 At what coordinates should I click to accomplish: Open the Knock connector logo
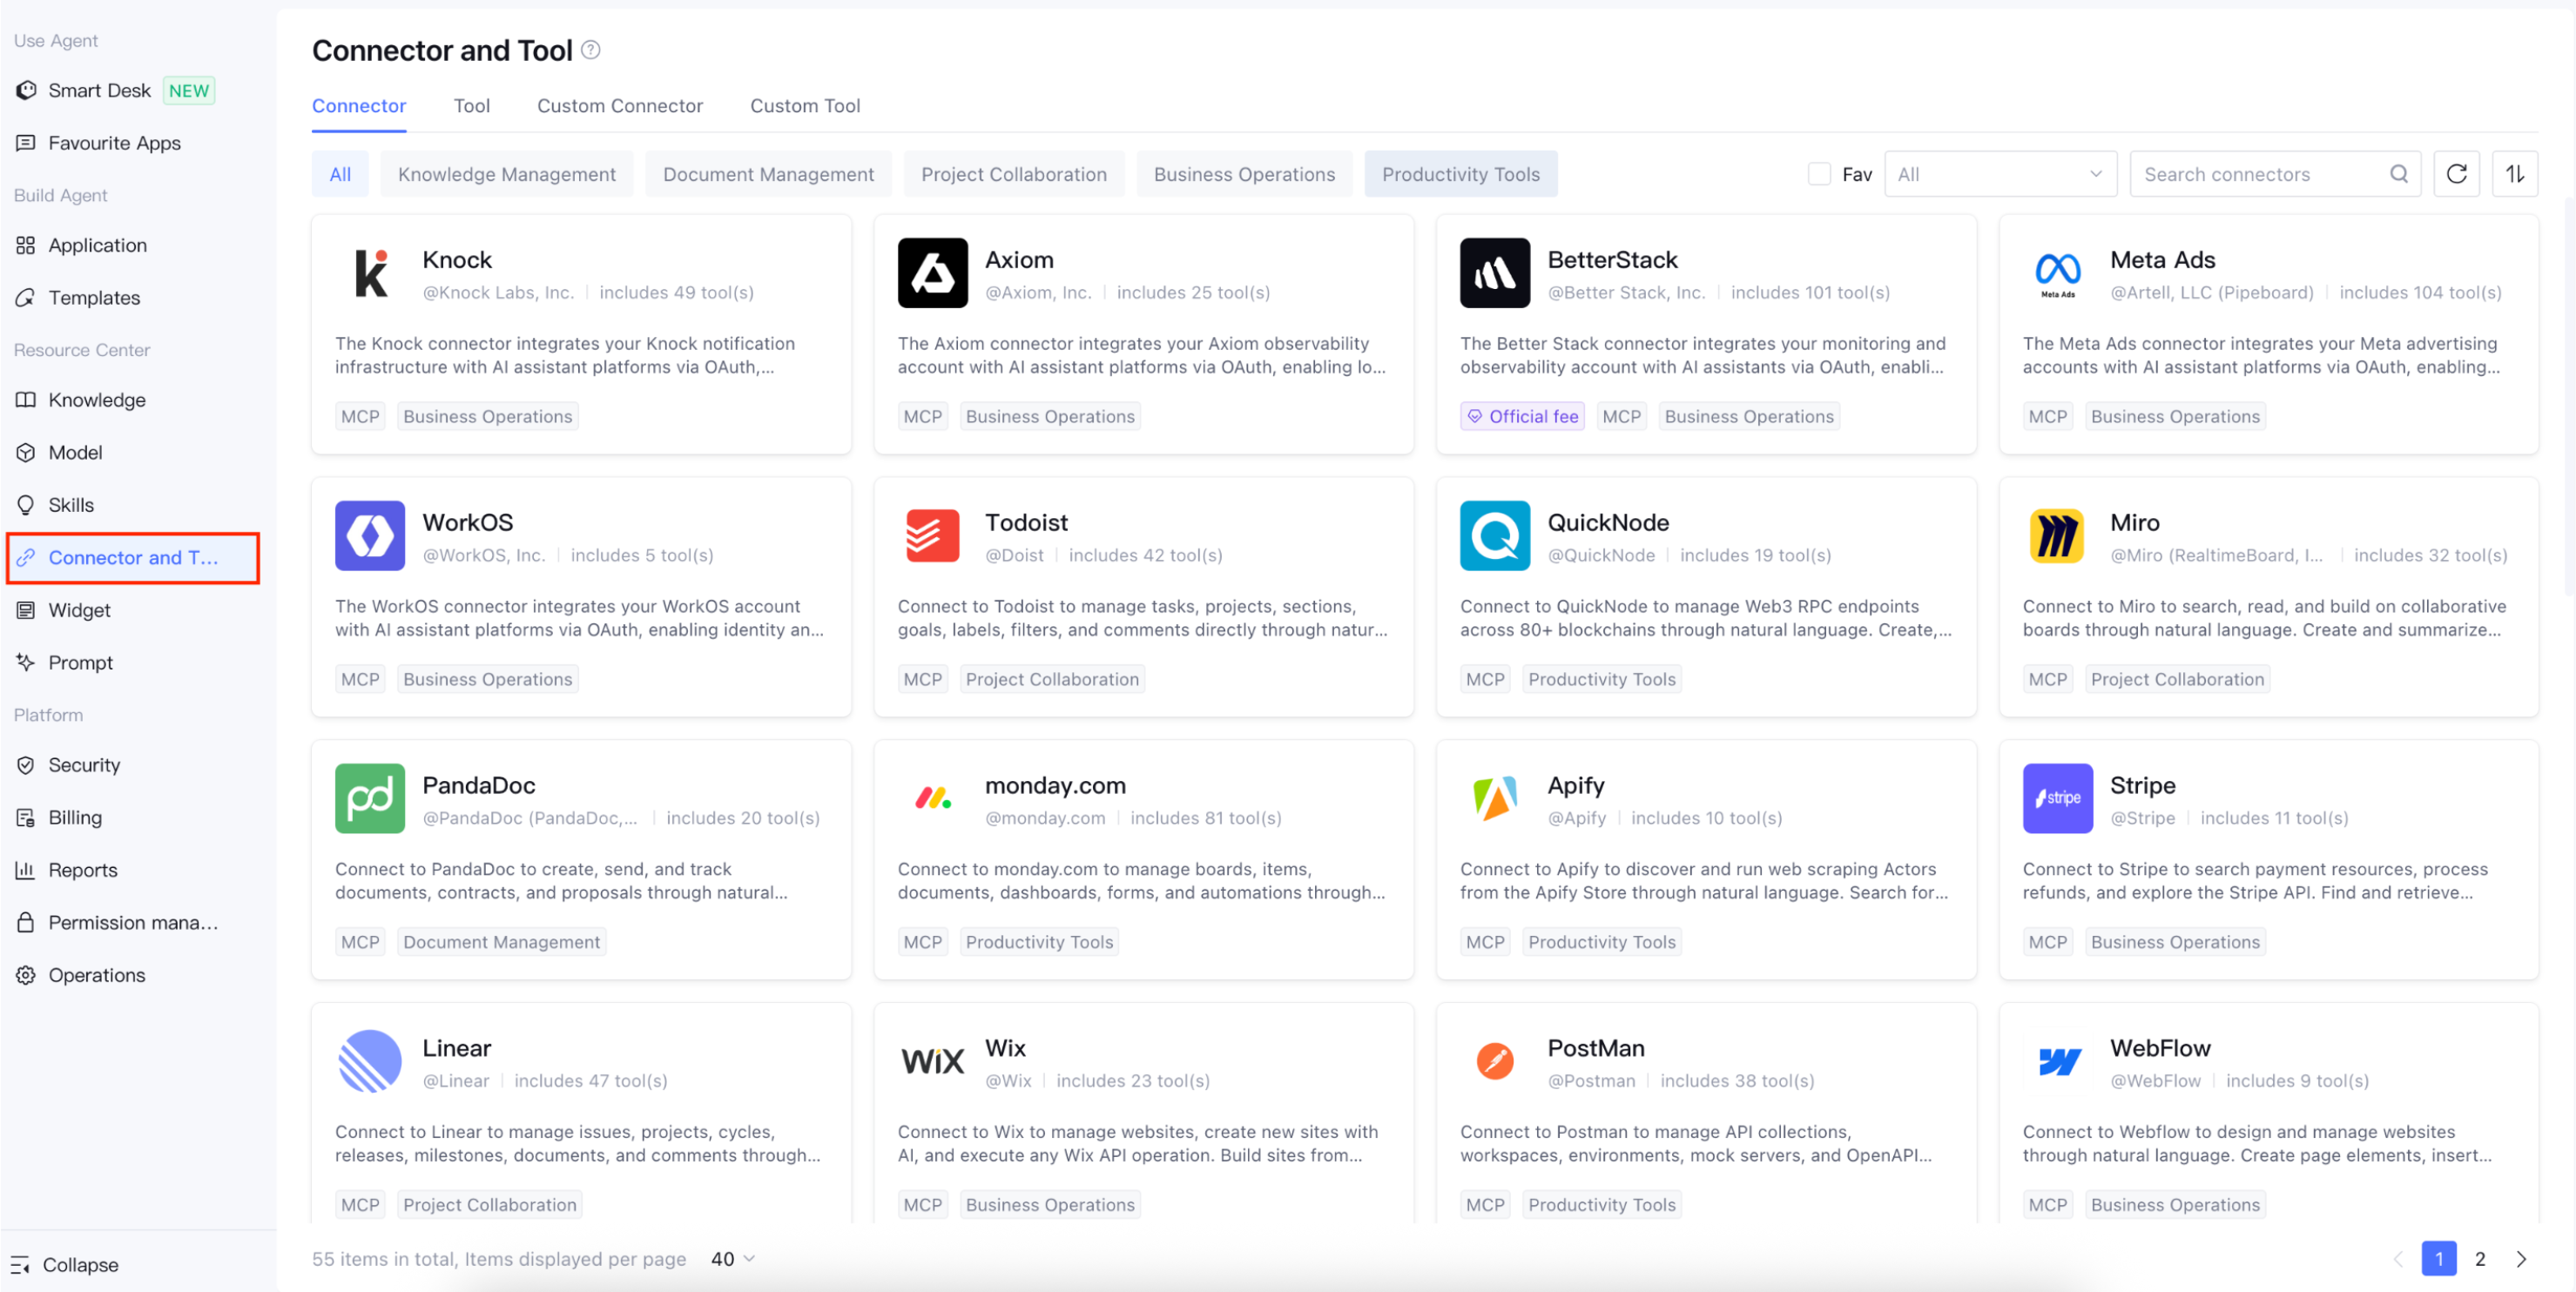click(370, 273)
